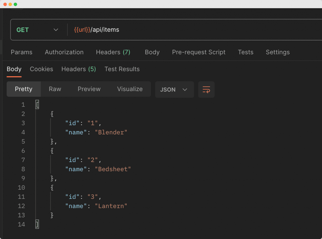
Task: Click the "Bedsheet" name value
Action: coord(113,169)
